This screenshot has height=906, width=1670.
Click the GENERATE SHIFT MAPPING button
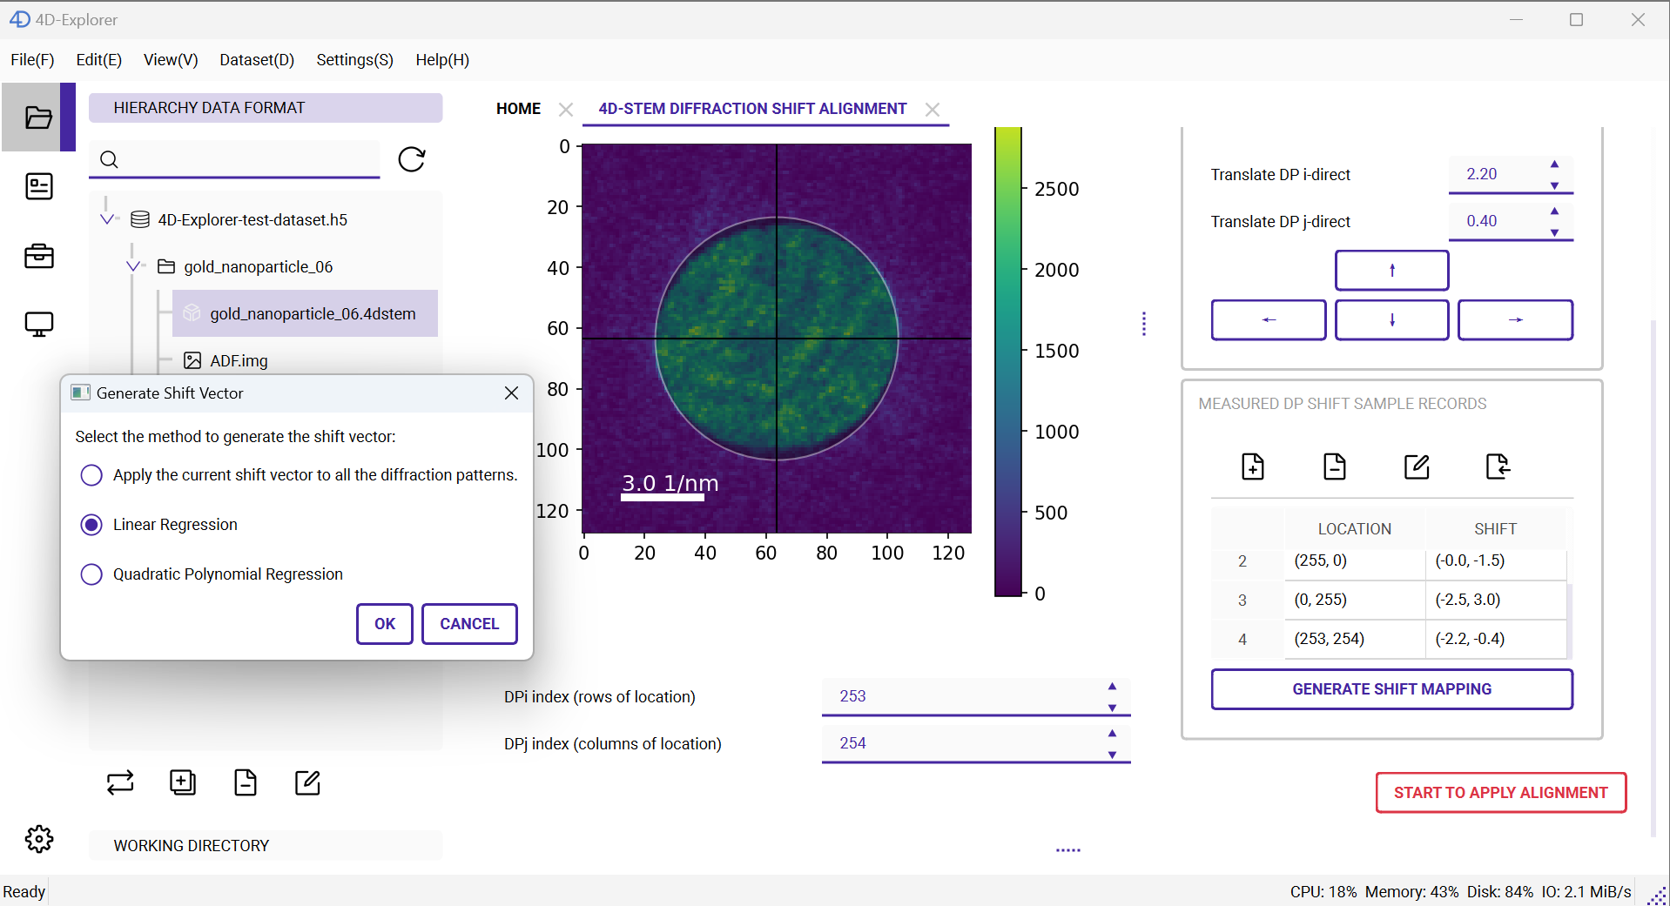click(1391, 689)
